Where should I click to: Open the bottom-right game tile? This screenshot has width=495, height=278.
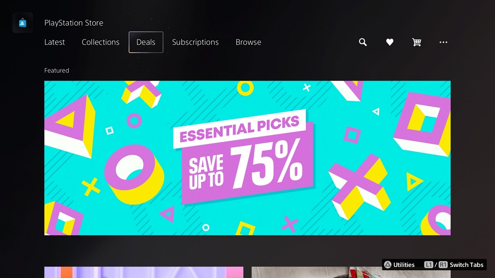[x=351, y=272]
